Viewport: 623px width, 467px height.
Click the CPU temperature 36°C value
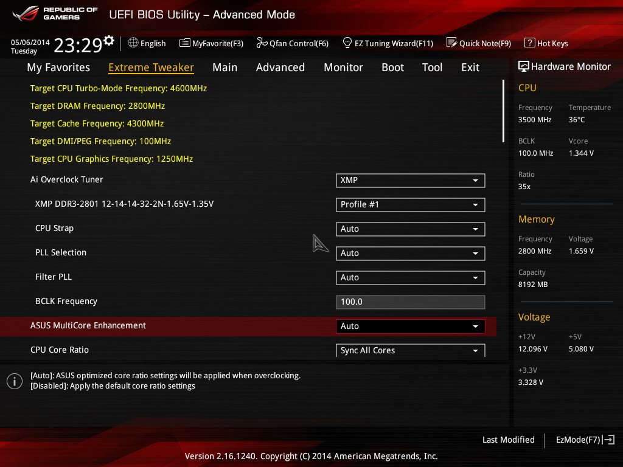point(577,120)
